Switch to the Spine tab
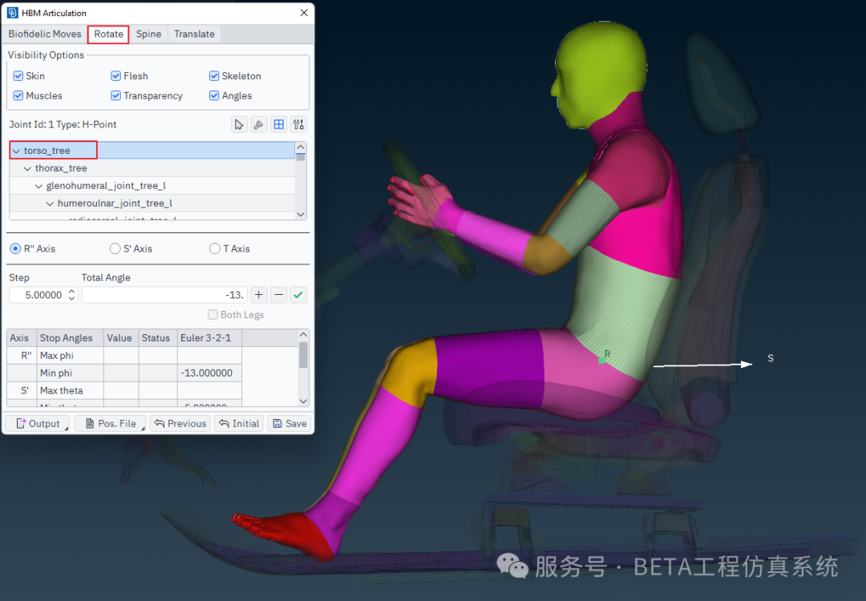The height and width of the screenshot is (601, 866). [x=148, y=34]
